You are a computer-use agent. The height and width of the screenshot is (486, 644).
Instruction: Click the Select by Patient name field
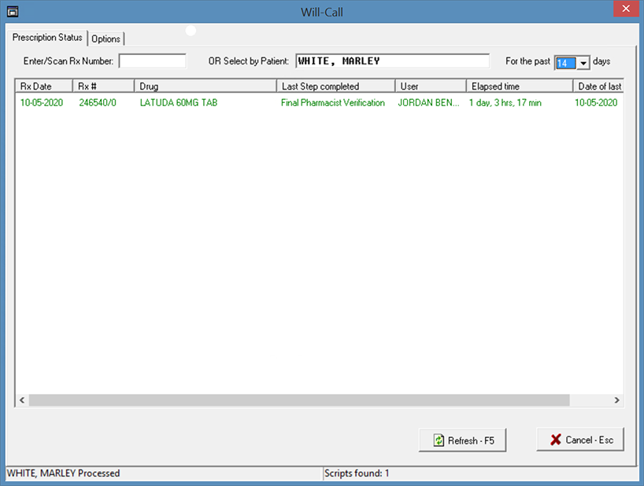tap(392, 61)
